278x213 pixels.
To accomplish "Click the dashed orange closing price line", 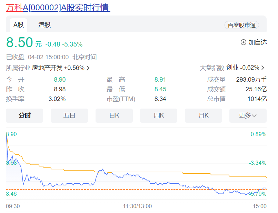I will click(136, 190).
